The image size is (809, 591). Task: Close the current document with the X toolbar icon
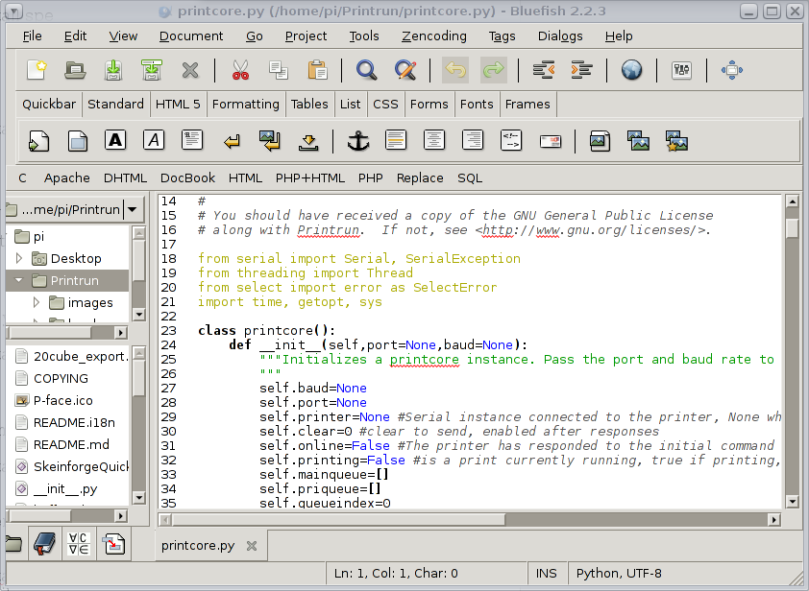tap(190, 70)
